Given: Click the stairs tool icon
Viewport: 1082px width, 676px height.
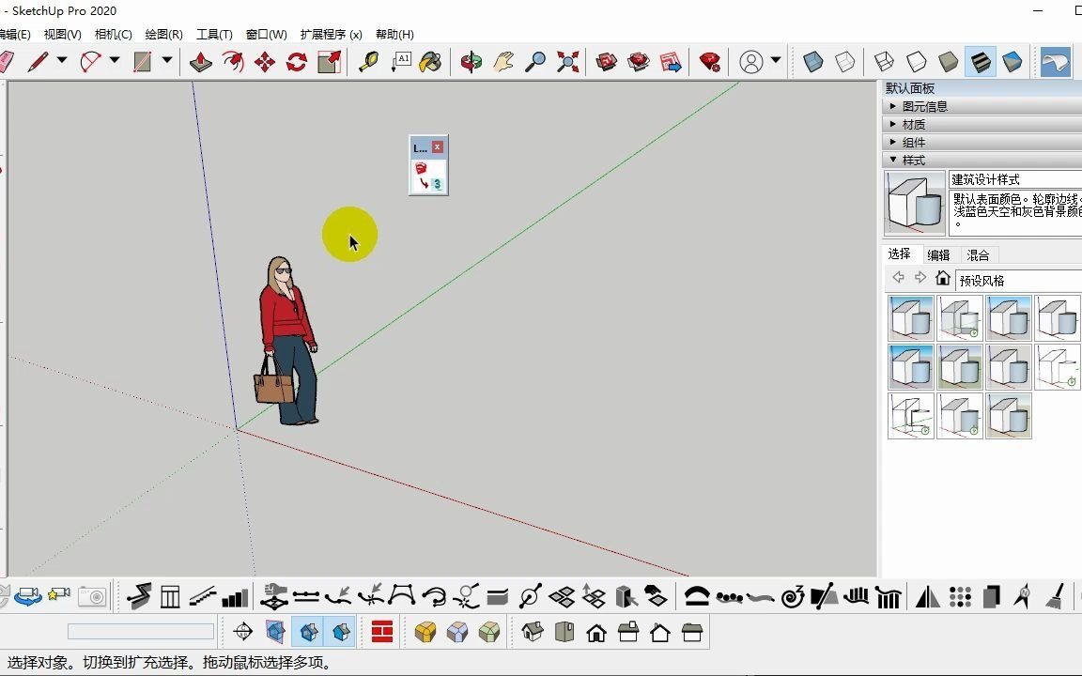Looking at the screenshot, I should click(x=202, y=596).
